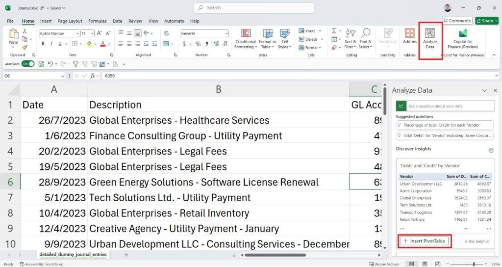Open the Formulas tab

point(98,21)
